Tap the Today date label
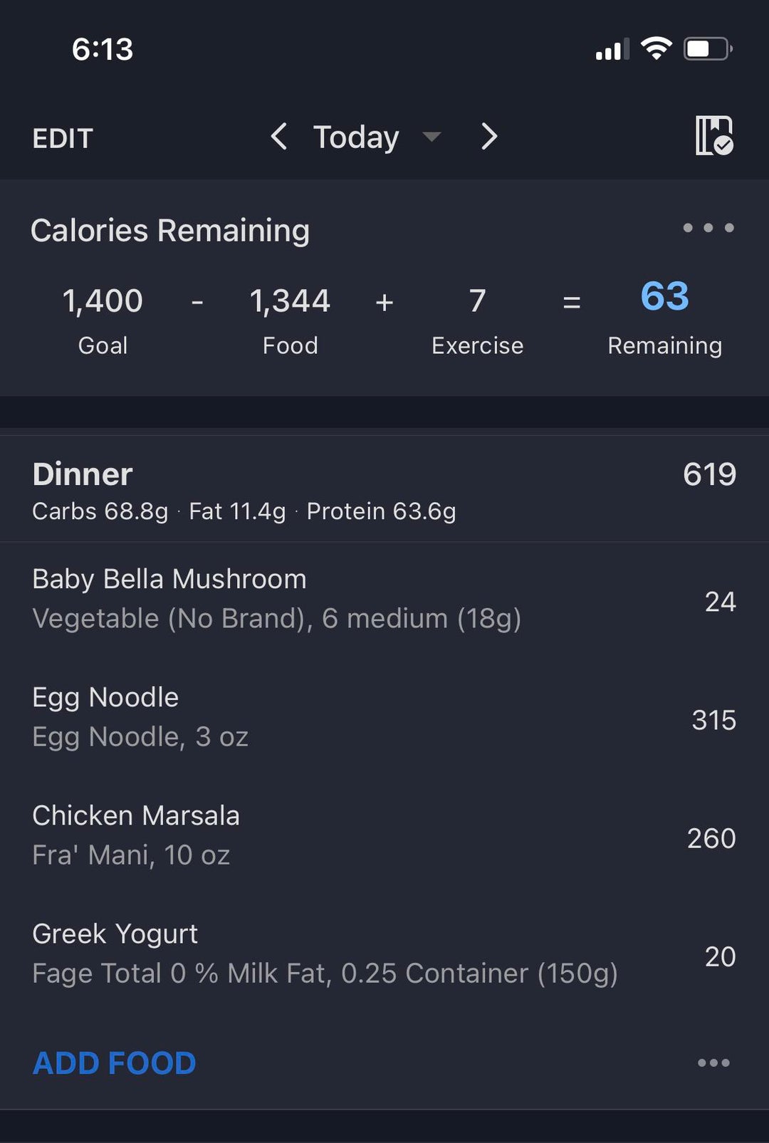Viewport: 769px width, 1143px height. [x=356, y=137]
